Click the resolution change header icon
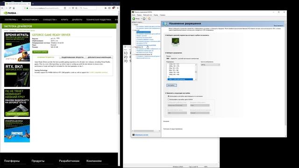 pos(165,24)
